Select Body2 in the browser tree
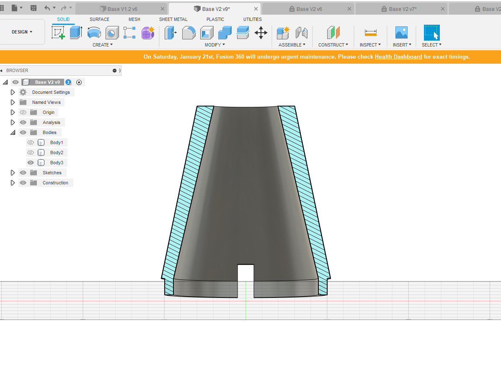The image size is (501, 375). [x=57, y=153]
